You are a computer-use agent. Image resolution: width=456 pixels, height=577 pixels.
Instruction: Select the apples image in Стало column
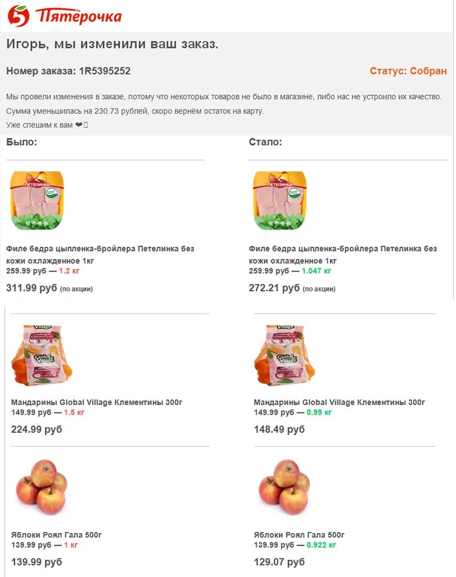pos(284,486)
